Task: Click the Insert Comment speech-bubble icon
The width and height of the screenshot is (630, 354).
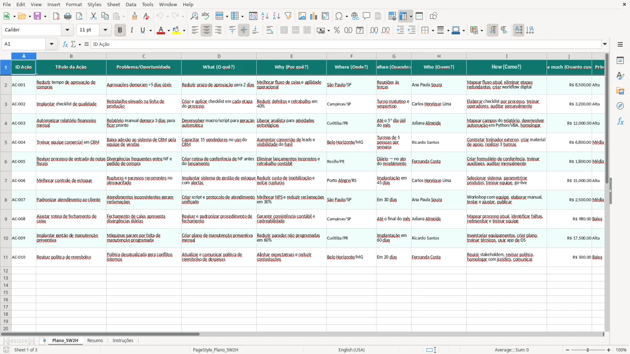Action: pos(366,16)
